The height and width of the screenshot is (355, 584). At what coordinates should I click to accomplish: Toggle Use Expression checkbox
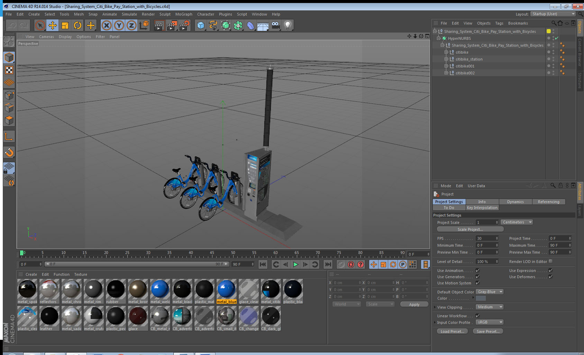(x=550, y=270)
